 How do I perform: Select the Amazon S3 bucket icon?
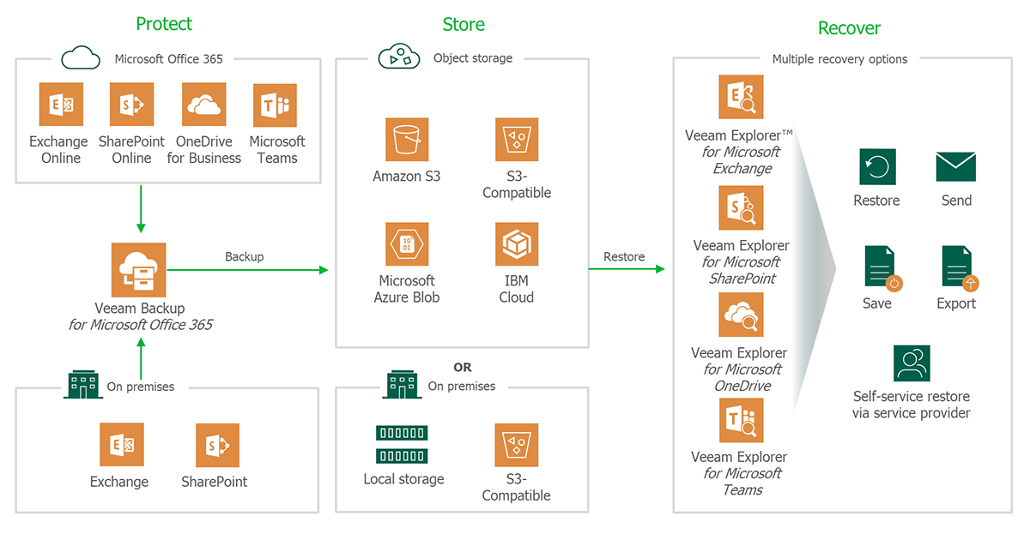tap(407, 140)
